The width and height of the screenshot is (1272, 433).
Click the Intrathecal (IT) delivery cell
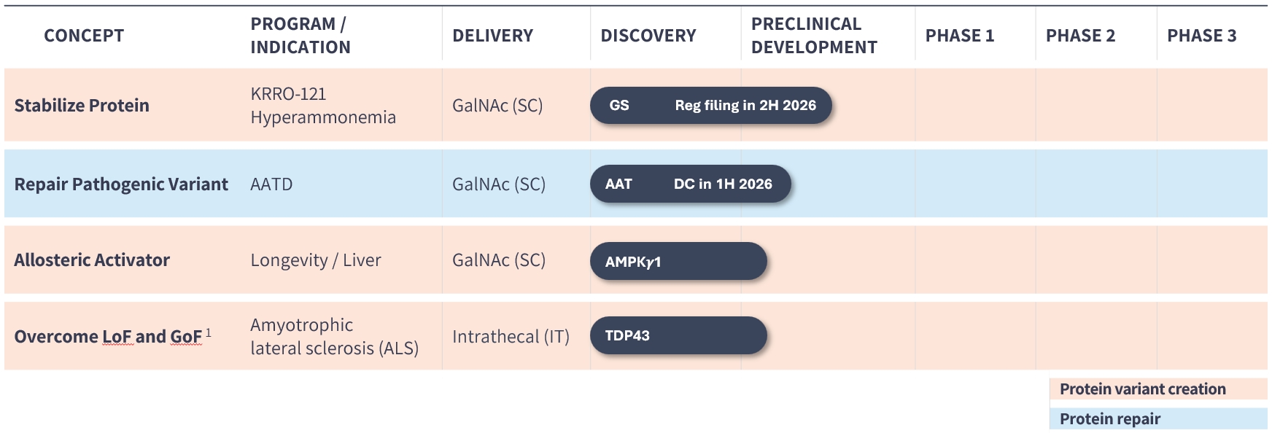(x=511, y=336)
